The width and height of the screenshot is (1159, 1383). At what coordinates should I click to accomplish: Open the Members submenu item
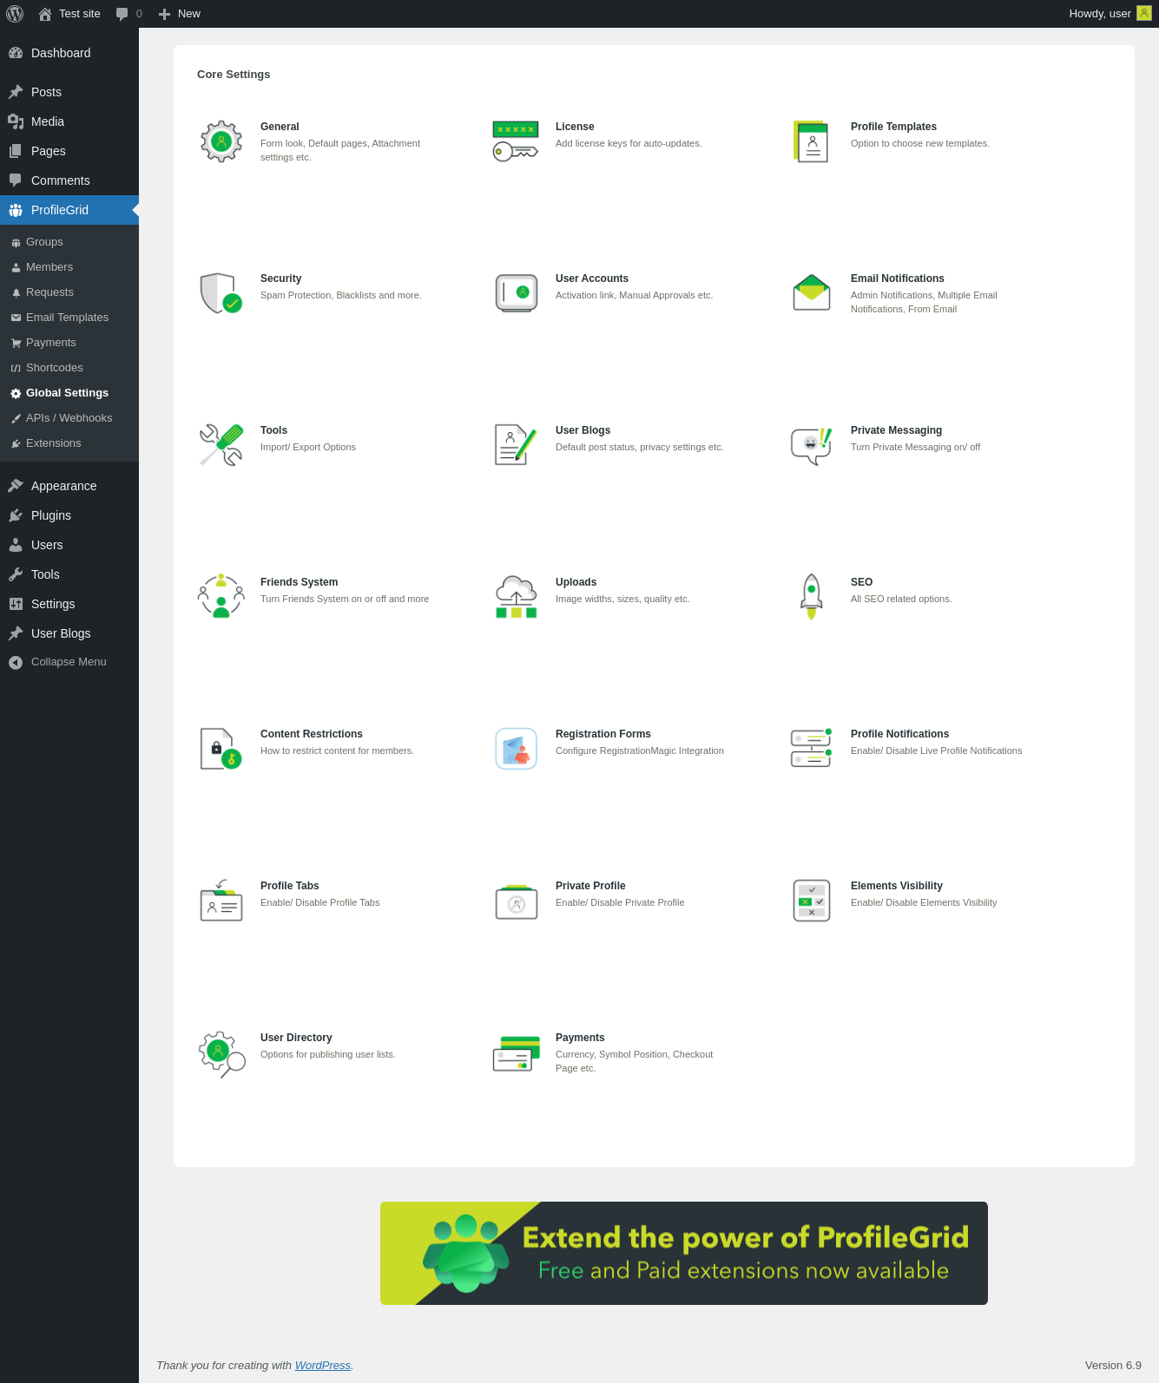(x=69, y=267)
